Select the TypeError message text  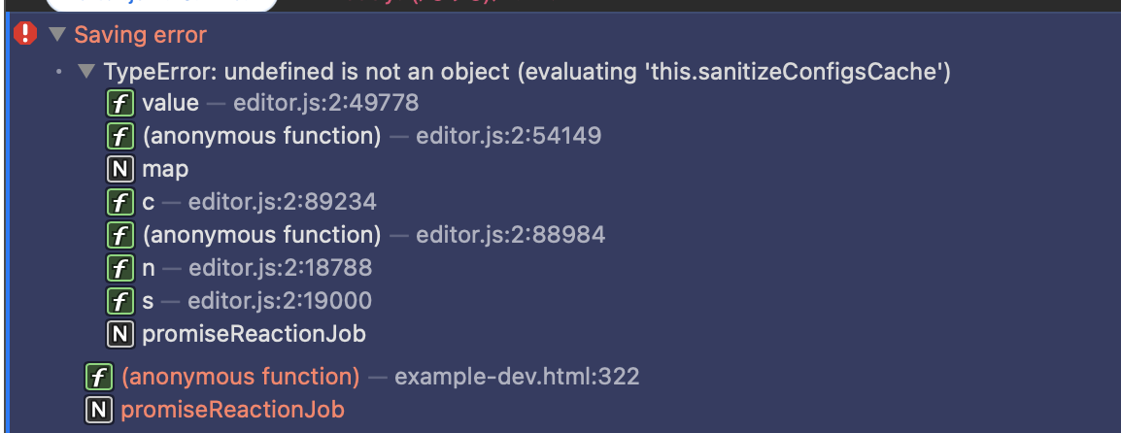527,72
